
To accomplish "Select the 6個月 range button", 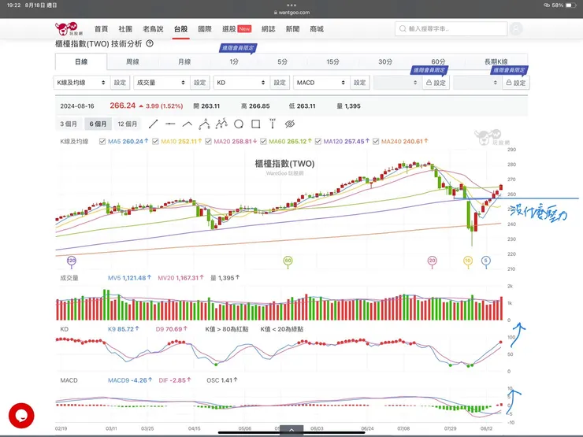I will [98, 124].
